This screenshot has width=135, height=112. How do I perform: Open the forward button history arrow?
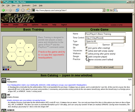[14, 10]
